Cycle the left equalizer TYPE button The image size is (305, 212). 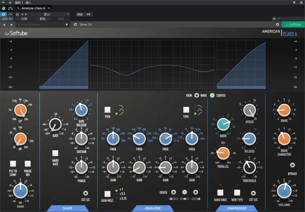coord(107,110)
